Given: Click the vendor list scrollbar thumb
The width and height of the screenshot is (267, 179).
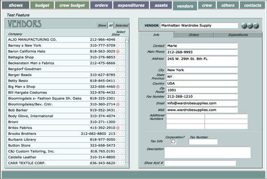Looking at the screenshot, I should (x=127, y=41).
